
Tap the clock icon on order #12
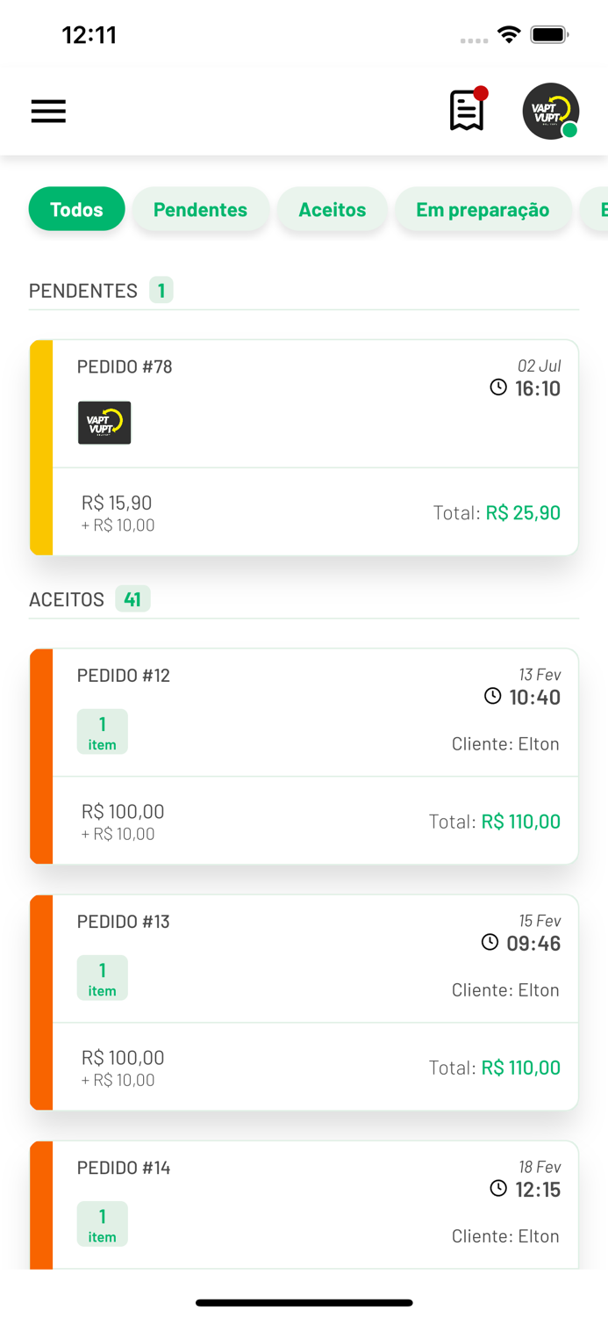coord(493,696)
